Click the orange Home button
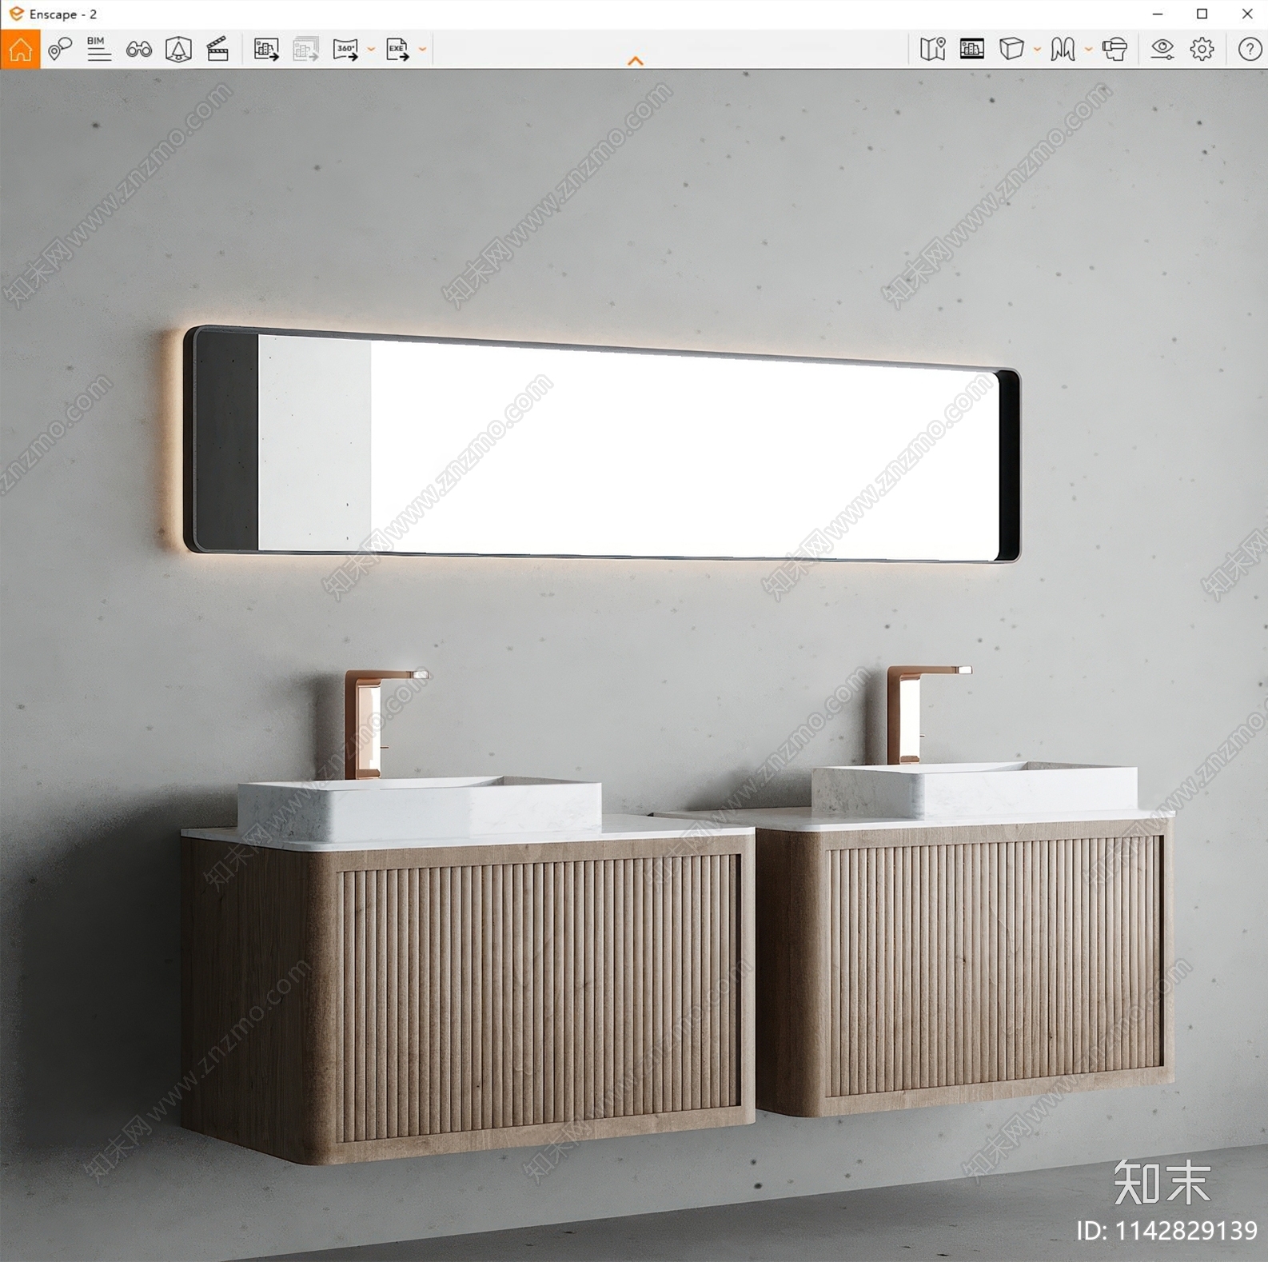 tap(20, 50)
